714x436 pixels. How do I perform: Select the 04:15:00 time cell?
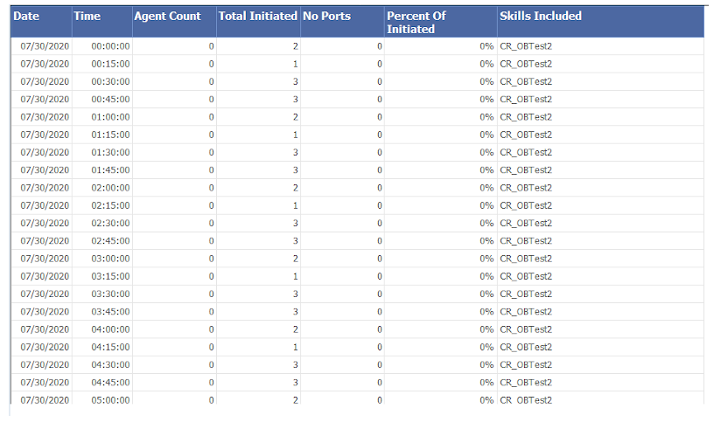coord(102,348)
